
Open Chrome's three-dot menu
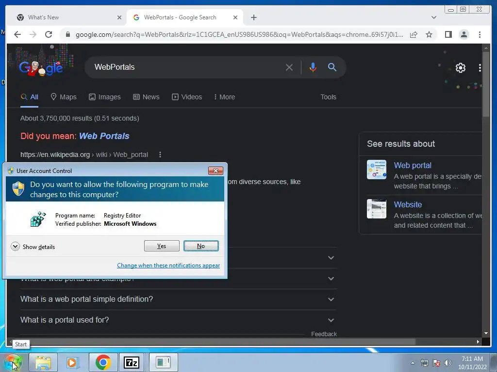tap(480, 34)
